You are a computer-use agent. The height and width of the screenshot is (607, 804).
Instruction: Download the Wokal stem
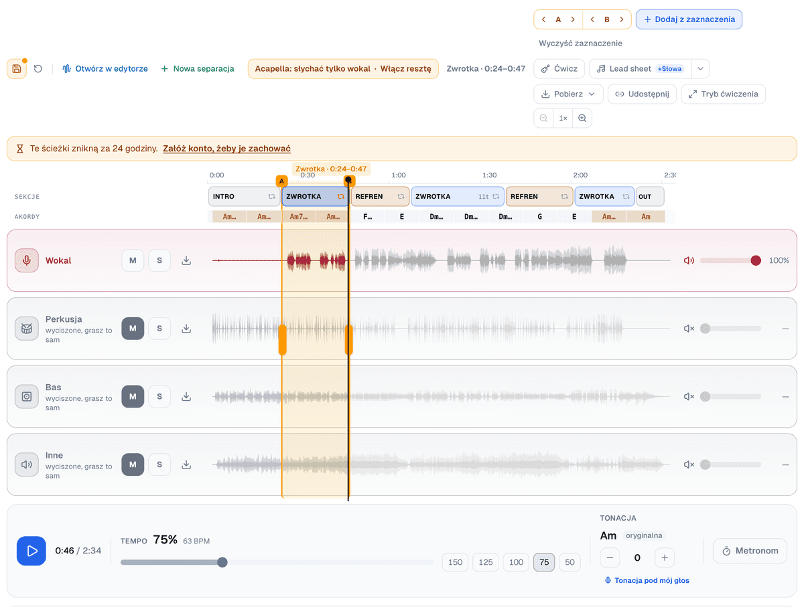coord(186,260)
